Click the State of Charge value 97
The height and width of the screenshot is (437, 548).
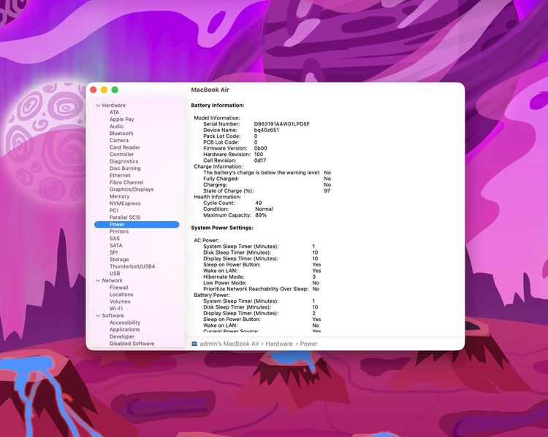point(327,191)
